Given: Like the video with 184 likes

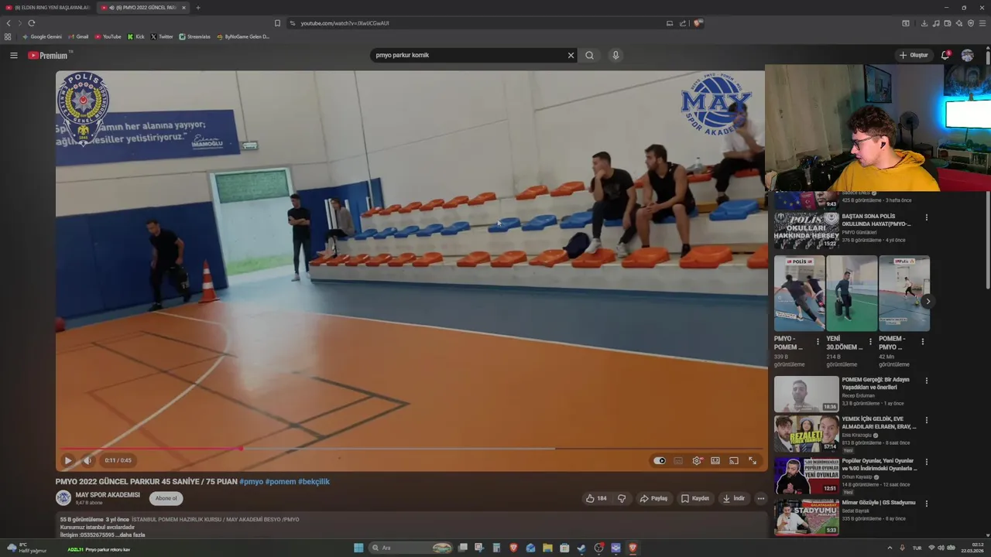Looking at the screenshot, I should tap(596, 498).
